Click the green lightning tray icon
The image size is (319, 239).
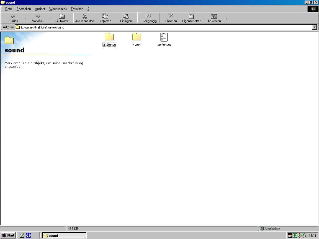295,236
